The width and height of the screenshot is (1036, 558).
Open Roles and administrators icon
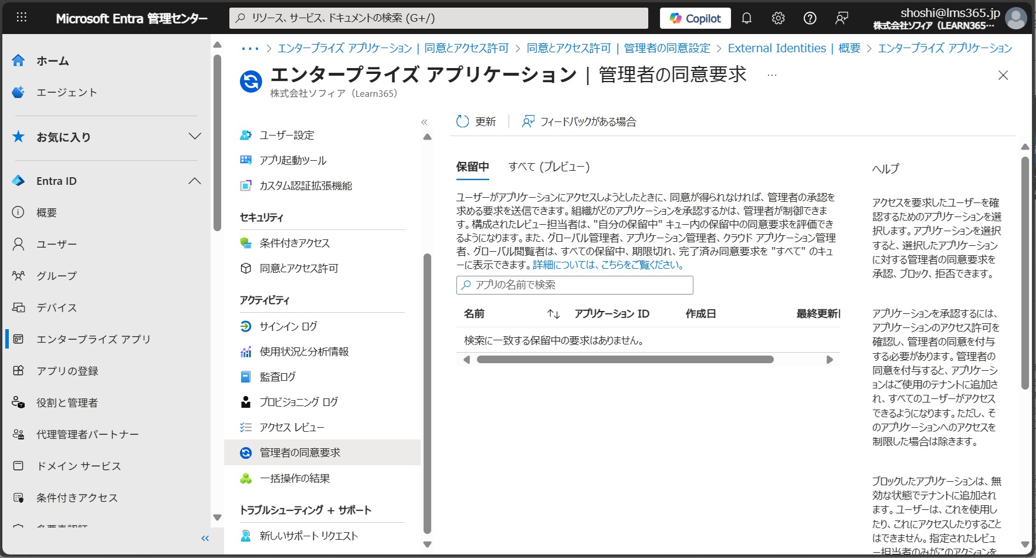pyautogui.click(x=19, y=403)
